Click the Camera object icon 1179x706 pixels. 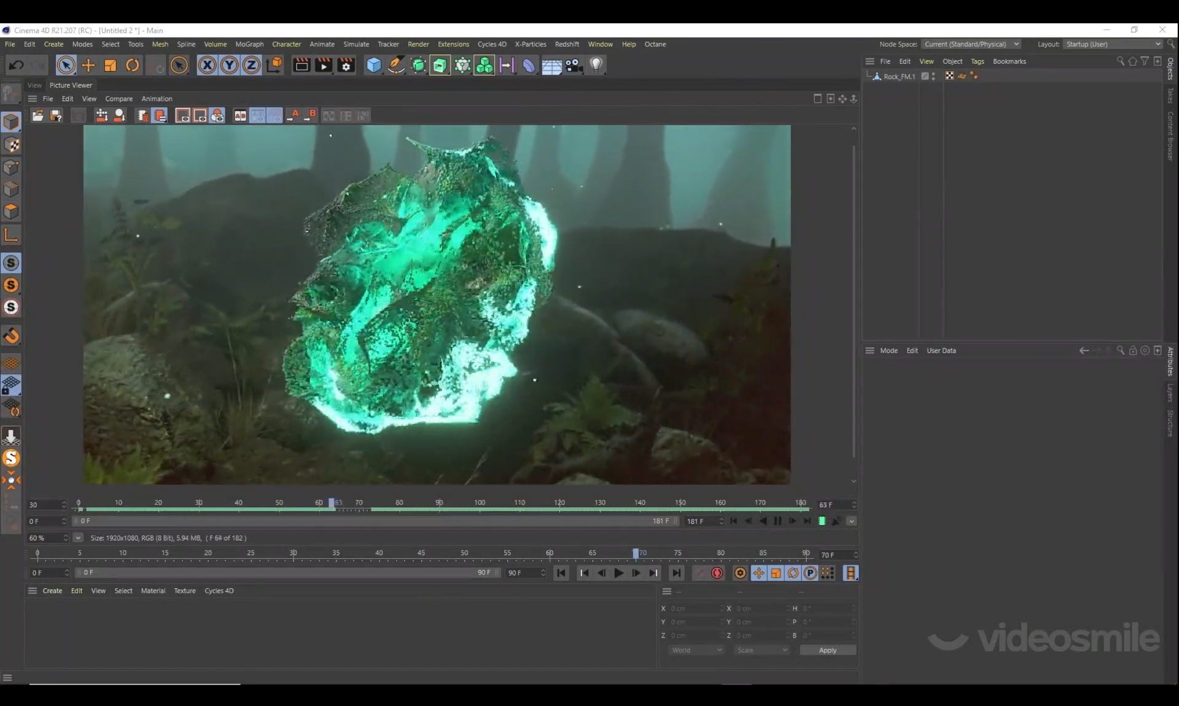coord(574,65)
